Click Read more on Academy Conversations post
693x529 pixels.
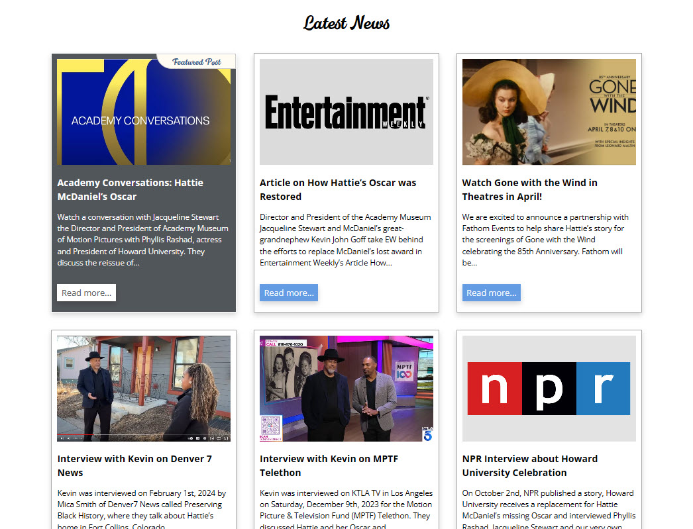coord(86,293)
